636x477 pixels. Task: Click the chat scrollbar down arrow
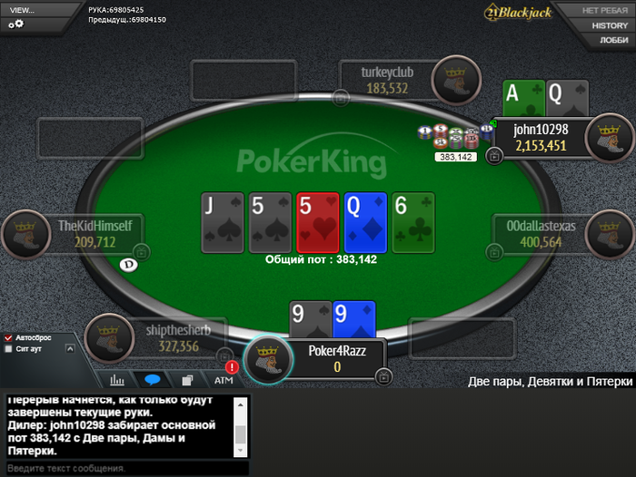(240, 451)
